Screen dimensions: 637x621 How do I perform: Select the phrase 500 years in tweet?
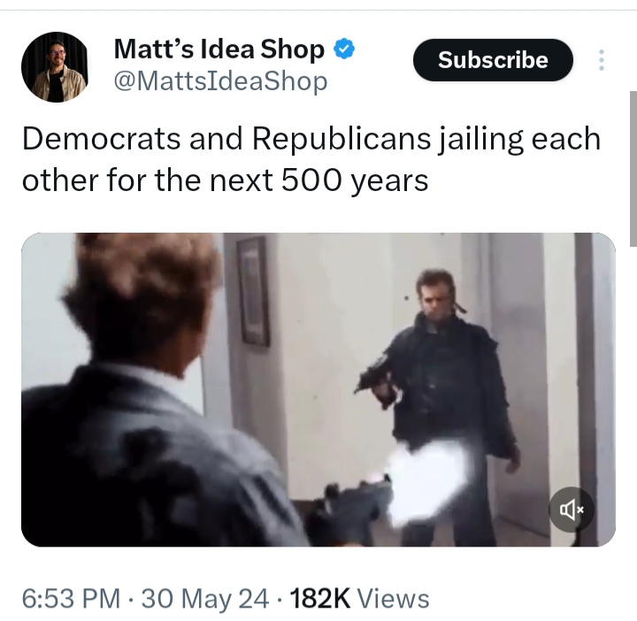pyautogui.click(x=354, y=180)
